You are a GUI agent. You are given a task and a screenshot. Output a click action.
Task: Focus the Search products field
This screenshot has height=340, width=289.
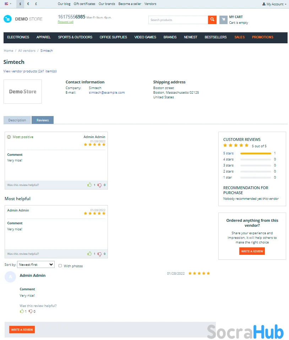[x=178, y=20]
